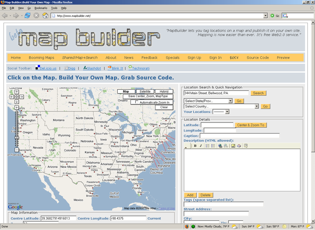Pan the map down with the arrow control
Viewport: 315px width, 230px height.
[17, 102]
